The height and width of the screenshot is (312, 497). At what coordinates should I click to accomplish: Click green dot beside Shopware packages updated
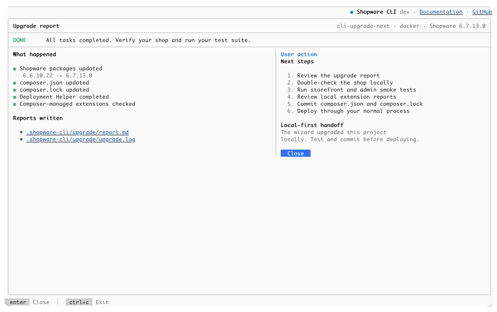pos(15,69)
